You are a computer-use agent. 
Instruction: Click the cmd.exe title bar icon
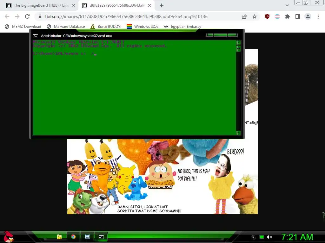tap(36, 36)
